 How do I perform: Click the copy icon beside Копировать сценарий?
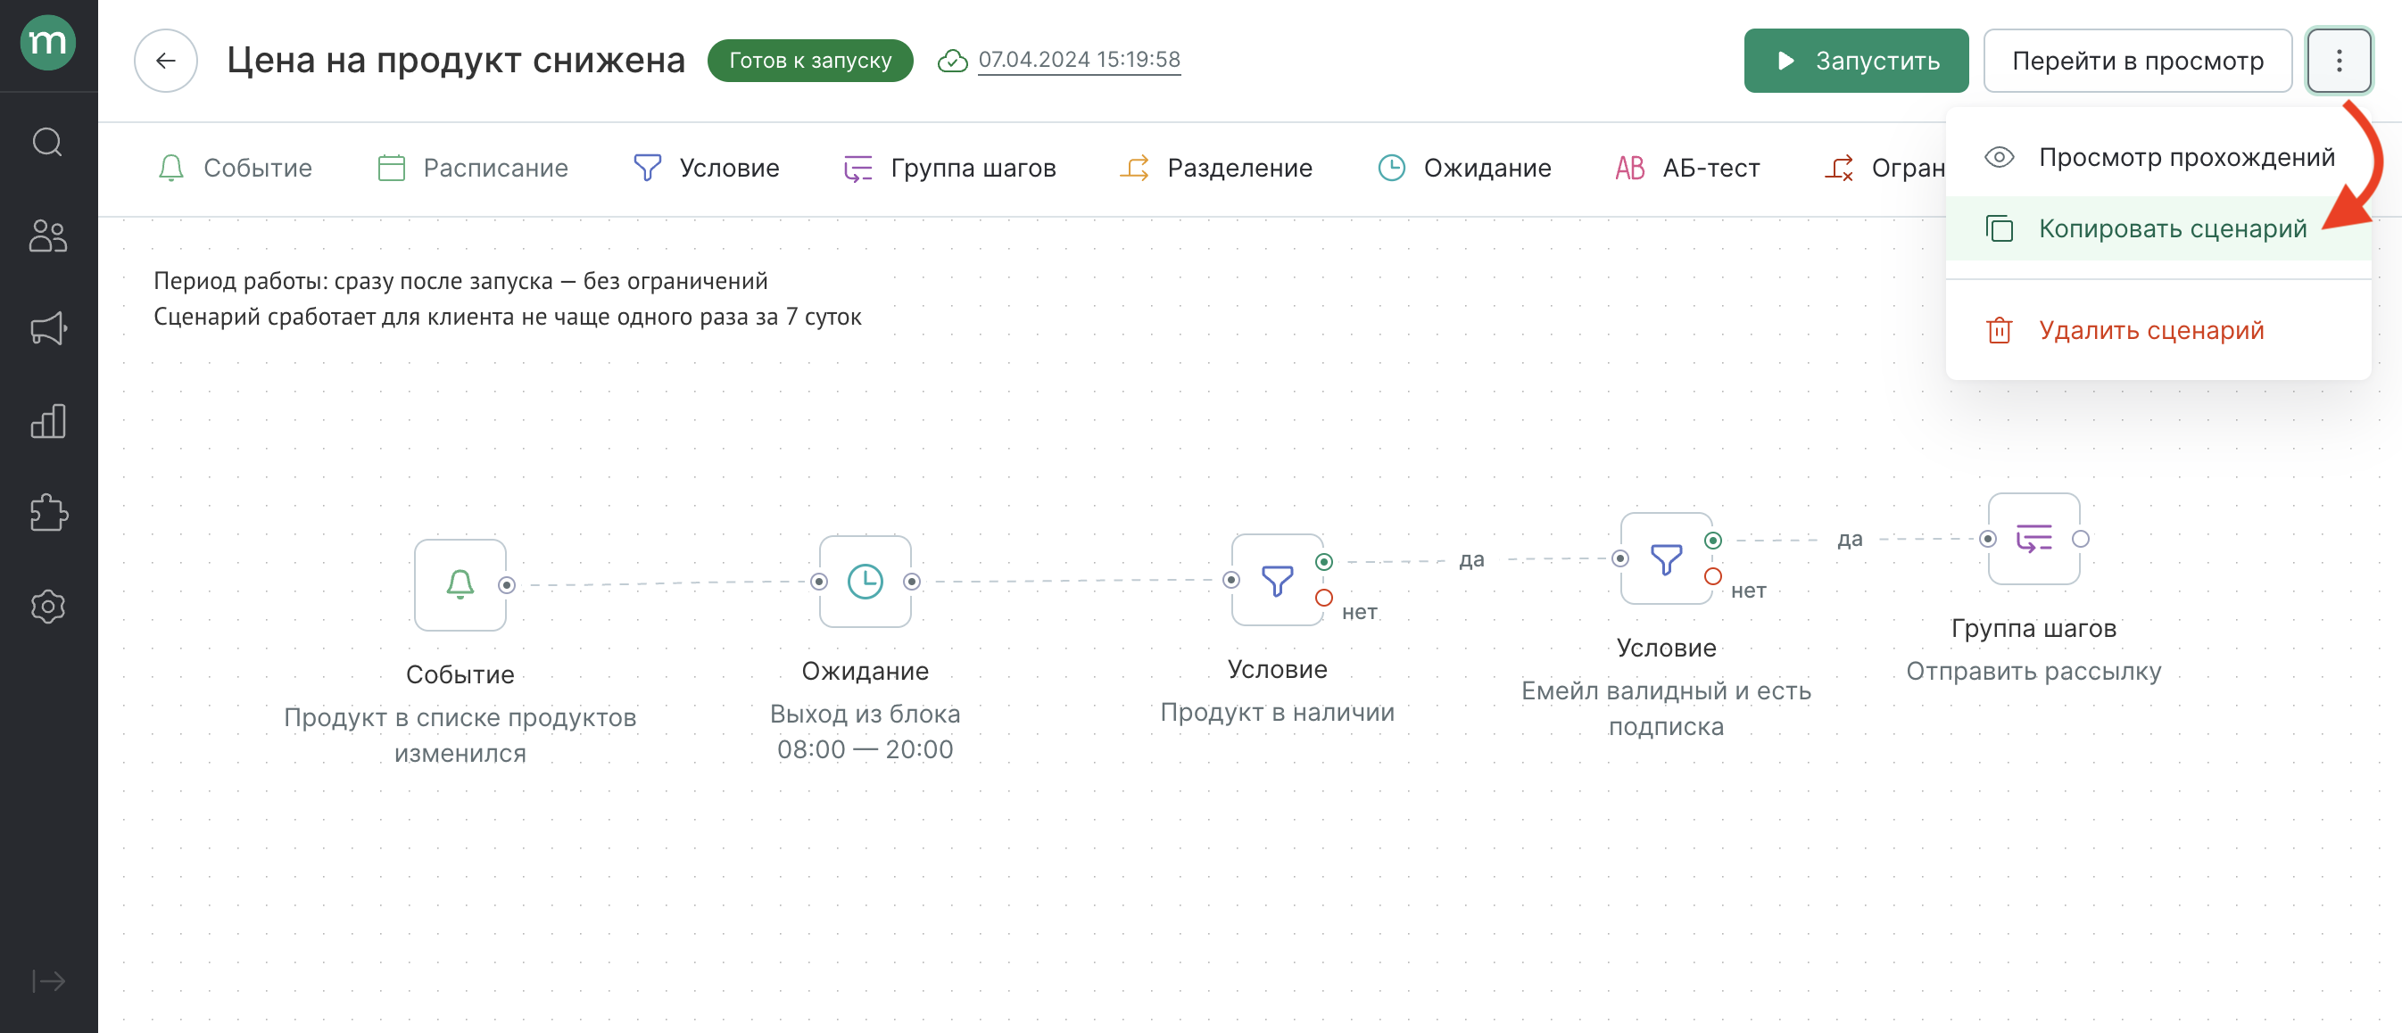pos(2000,228)
